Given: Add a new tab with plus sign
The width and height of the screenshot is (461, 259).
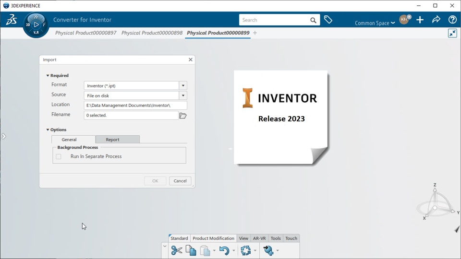Looking at the screenshot, I should click(255, 33).
